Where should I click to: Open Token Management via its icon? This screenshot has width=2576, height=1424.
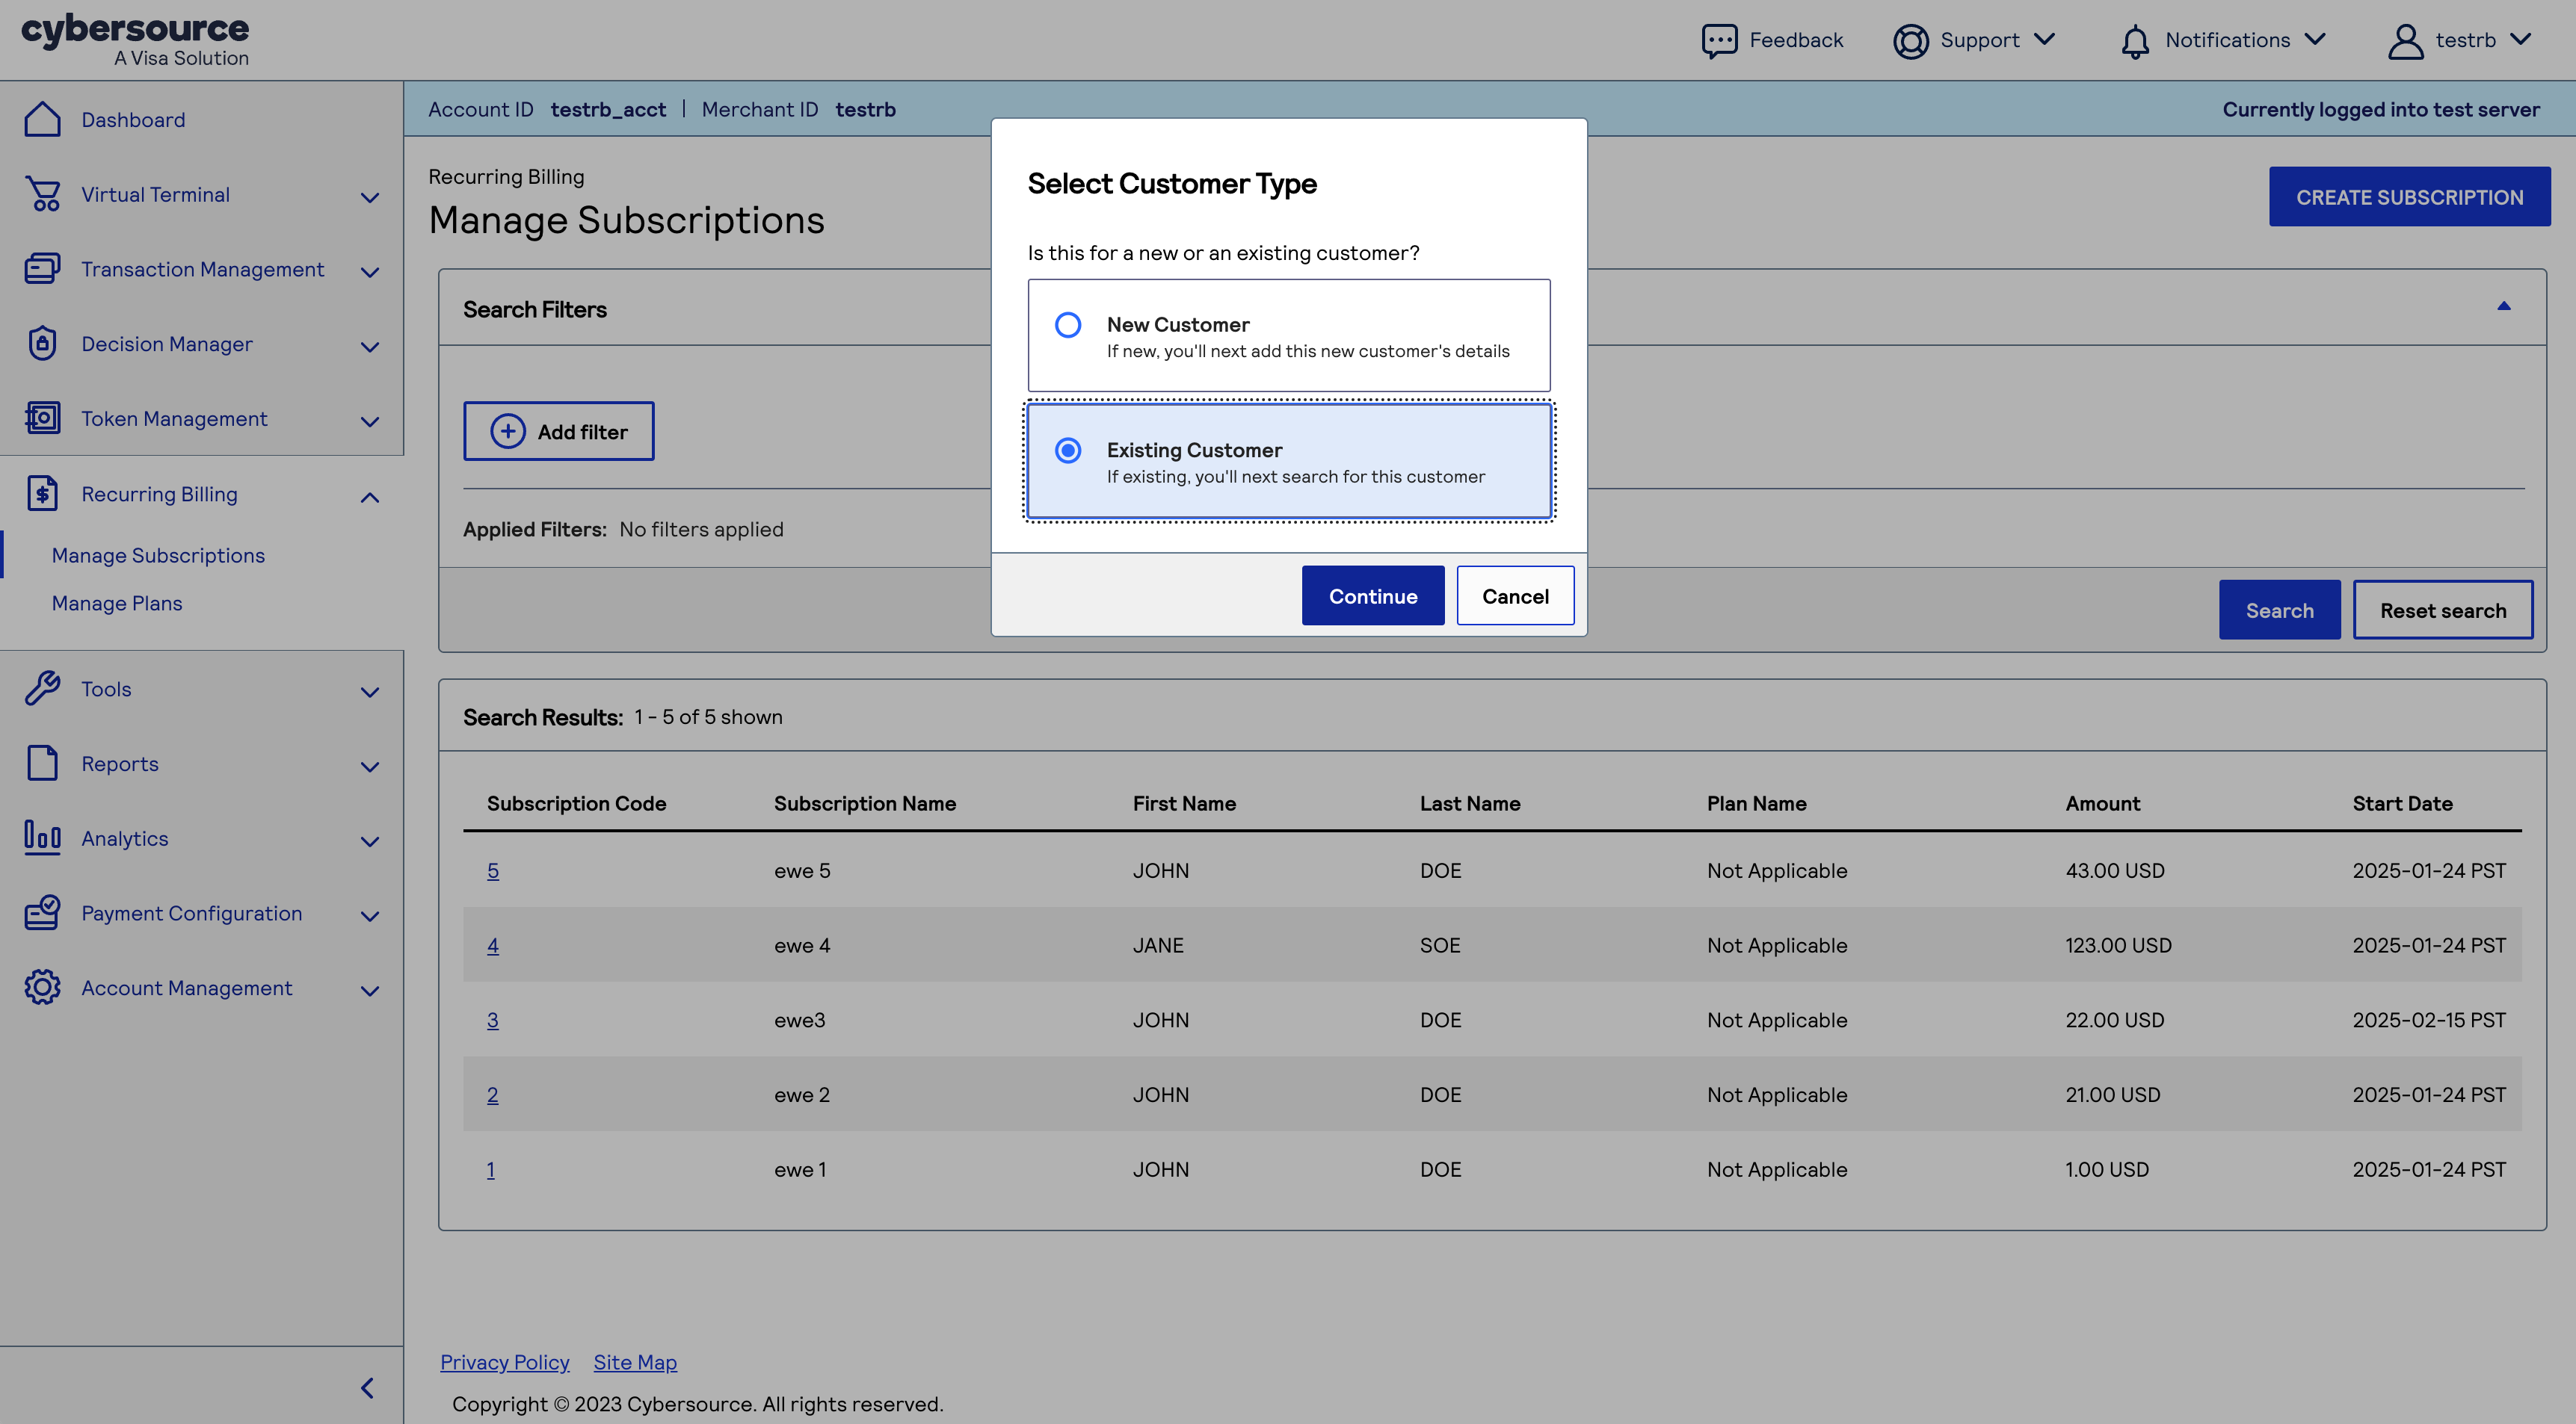[42, 418]
